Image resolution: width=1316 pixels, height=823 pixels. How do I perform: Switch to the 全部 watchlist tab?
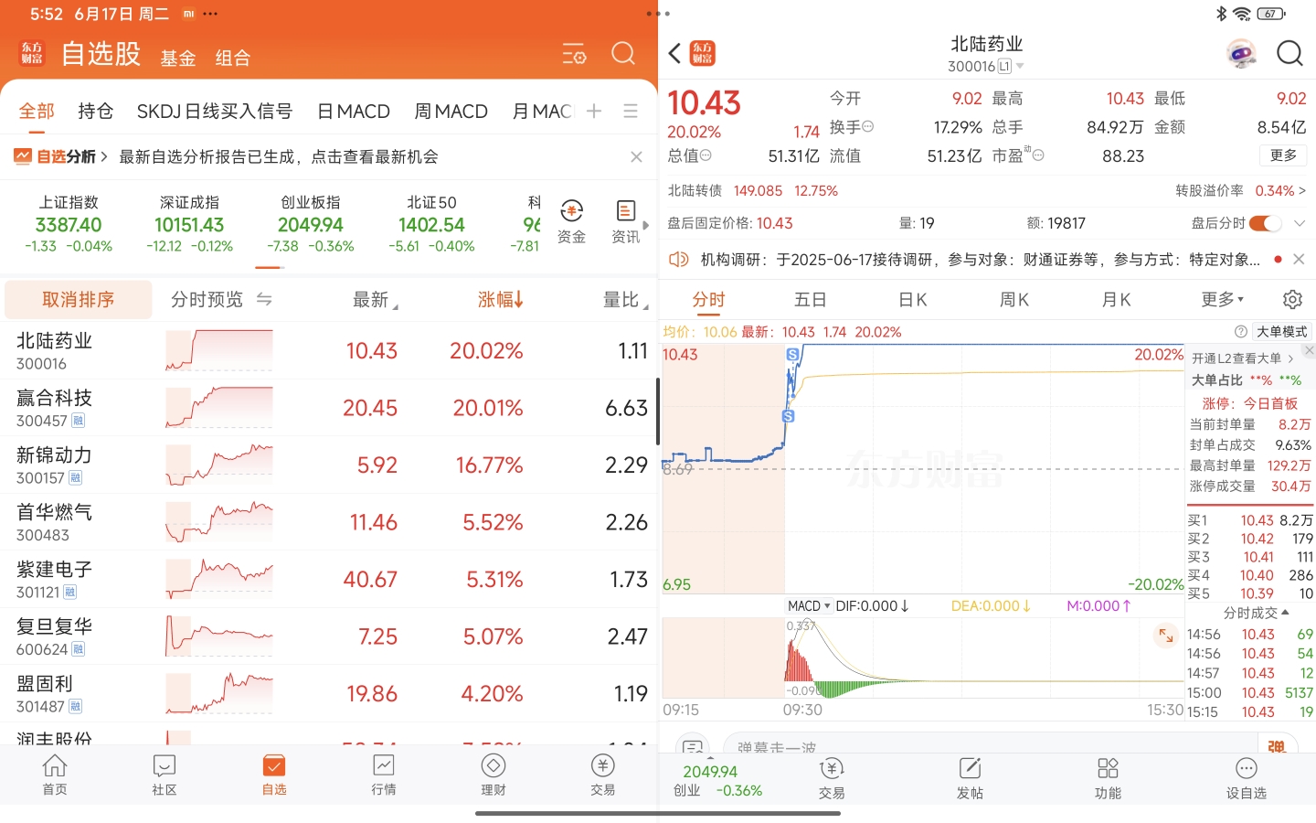(x=37, y=112)
